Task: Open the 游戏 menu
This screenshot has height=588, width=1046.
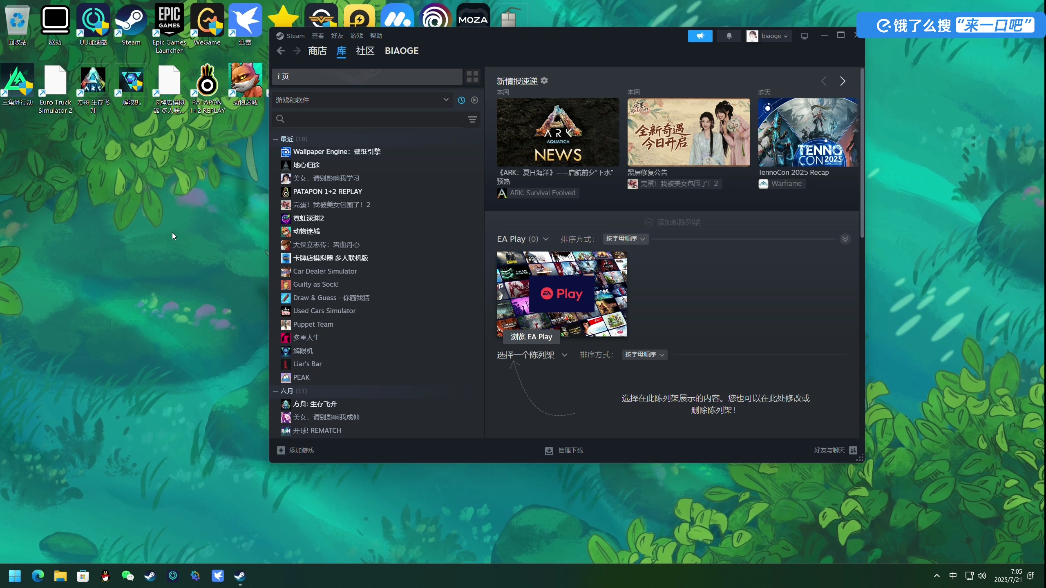Action: (x=357, y=36)
